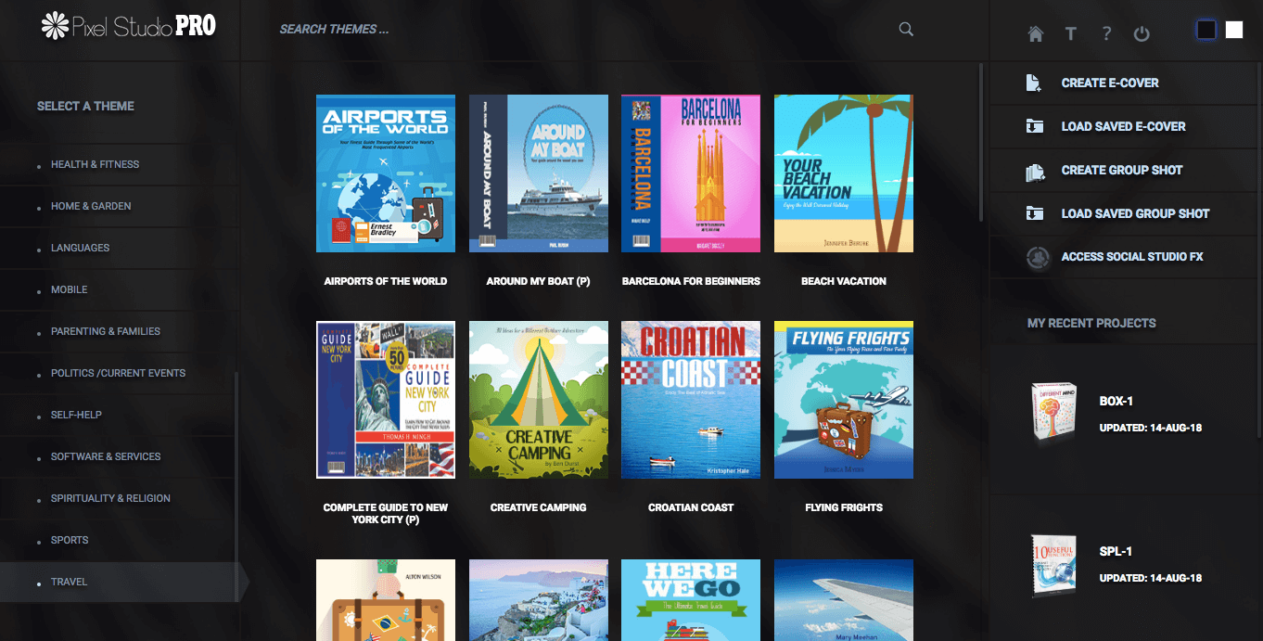Select Spirituality & Religion category

coord(110,498)
